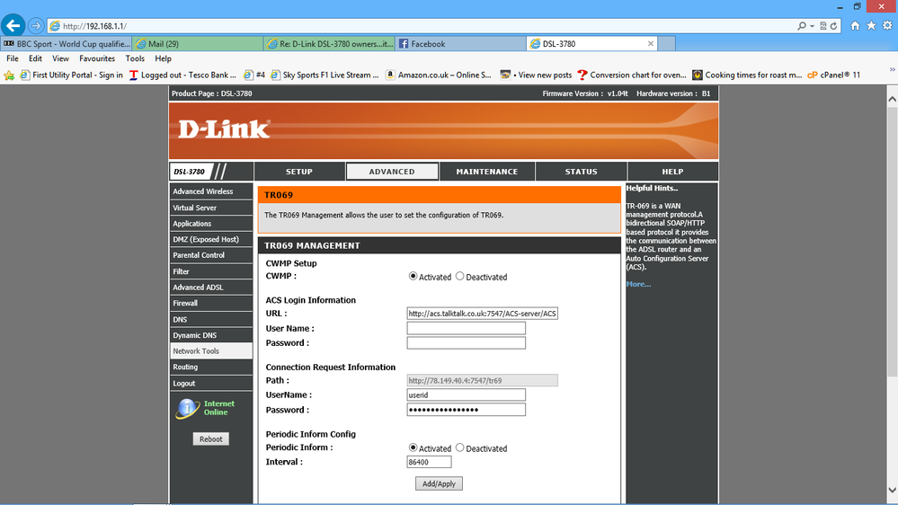Click the browser Back arrow button
This screenshot has width=898, height=505.
point(13,26)
